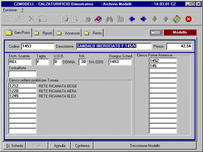
Task: Click the MOD indicator button
Action: 156,32
